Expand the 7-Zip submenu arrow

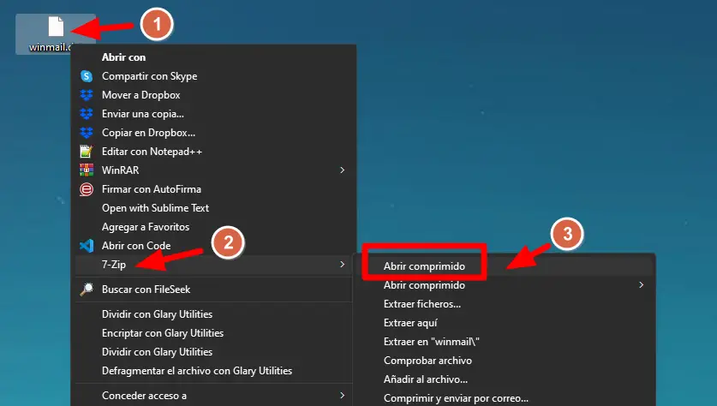[342, 265]
